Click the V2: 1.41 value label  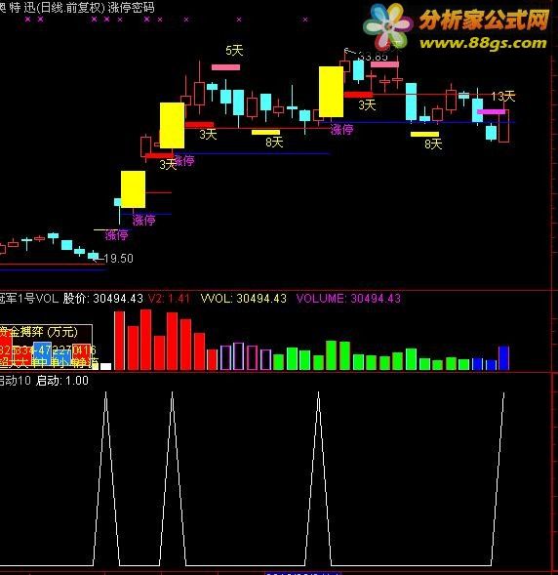(x=169, y=298)
